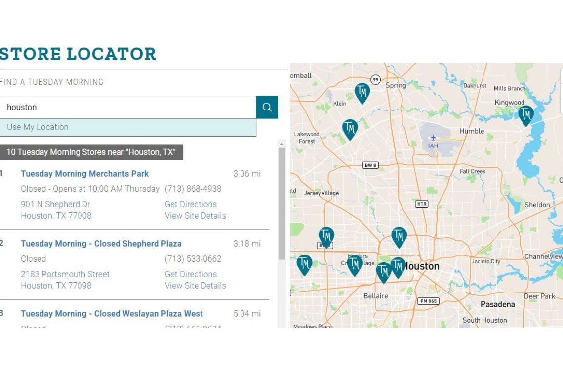Viewport: 563px width, 365px height.
Task: Open the 901 N Shepherd Dr address link
Action: pyautogui.click(x=55, y=204)
